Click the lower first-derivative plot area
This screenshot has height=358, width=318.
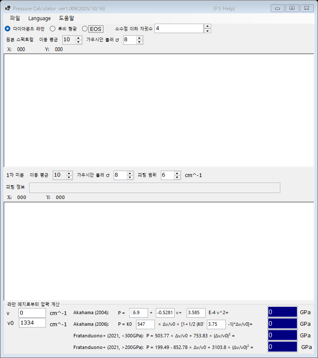click(x=159, y=251)
